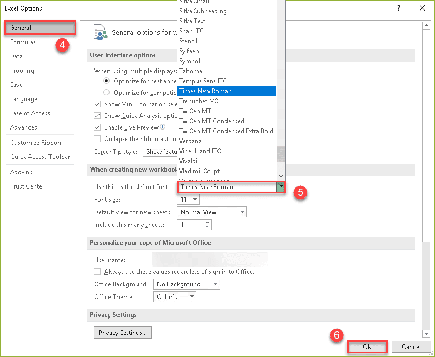
Task: Open the Office Theme Colorful dropdown
Action: pyautogui.click(x=175, y=297)
